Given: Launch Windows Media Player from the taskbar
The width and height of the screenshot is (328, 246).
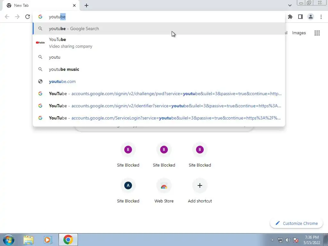Looking at the screenshot, I should point(48,240).
